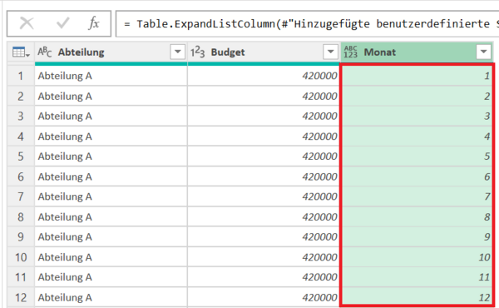
Task: Select row number 12
Action: [21, 297]
